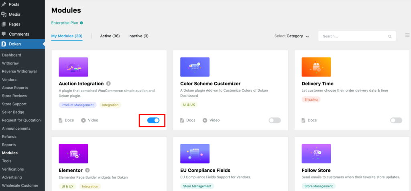
Task: Enable the Delivery Time module toggle
Action: pos(396,121)
